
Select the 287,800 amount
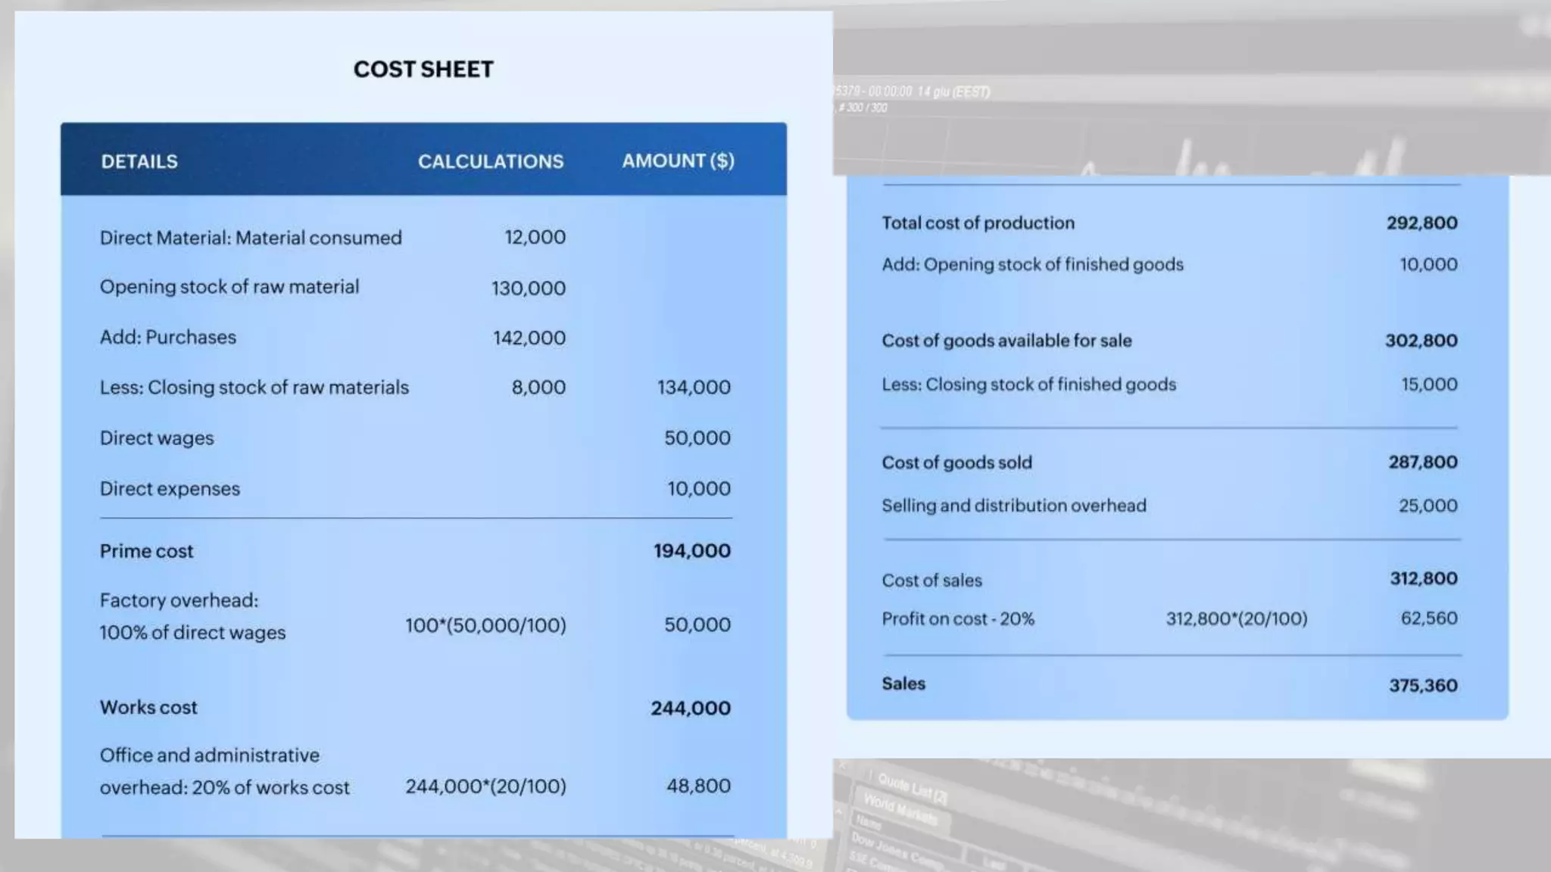(x=1423, y=462)
